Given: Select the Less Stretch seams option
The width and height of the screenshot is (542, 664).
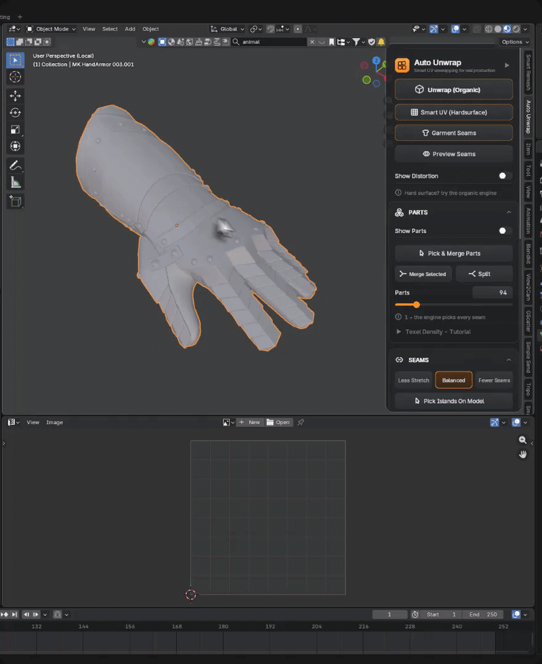Looking at the screenshot, I should (x=413, y=380).
